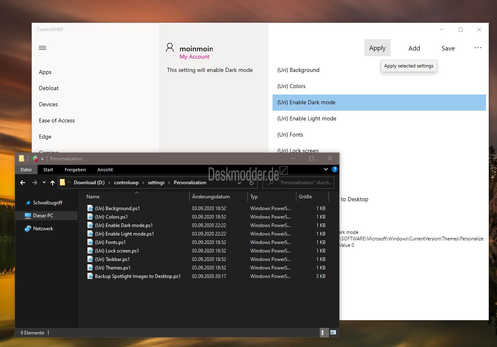The height and width of the screenshot is (347, 497).
Task: Click the (Uri) Background.ps1 file icon
Action: 90,208
